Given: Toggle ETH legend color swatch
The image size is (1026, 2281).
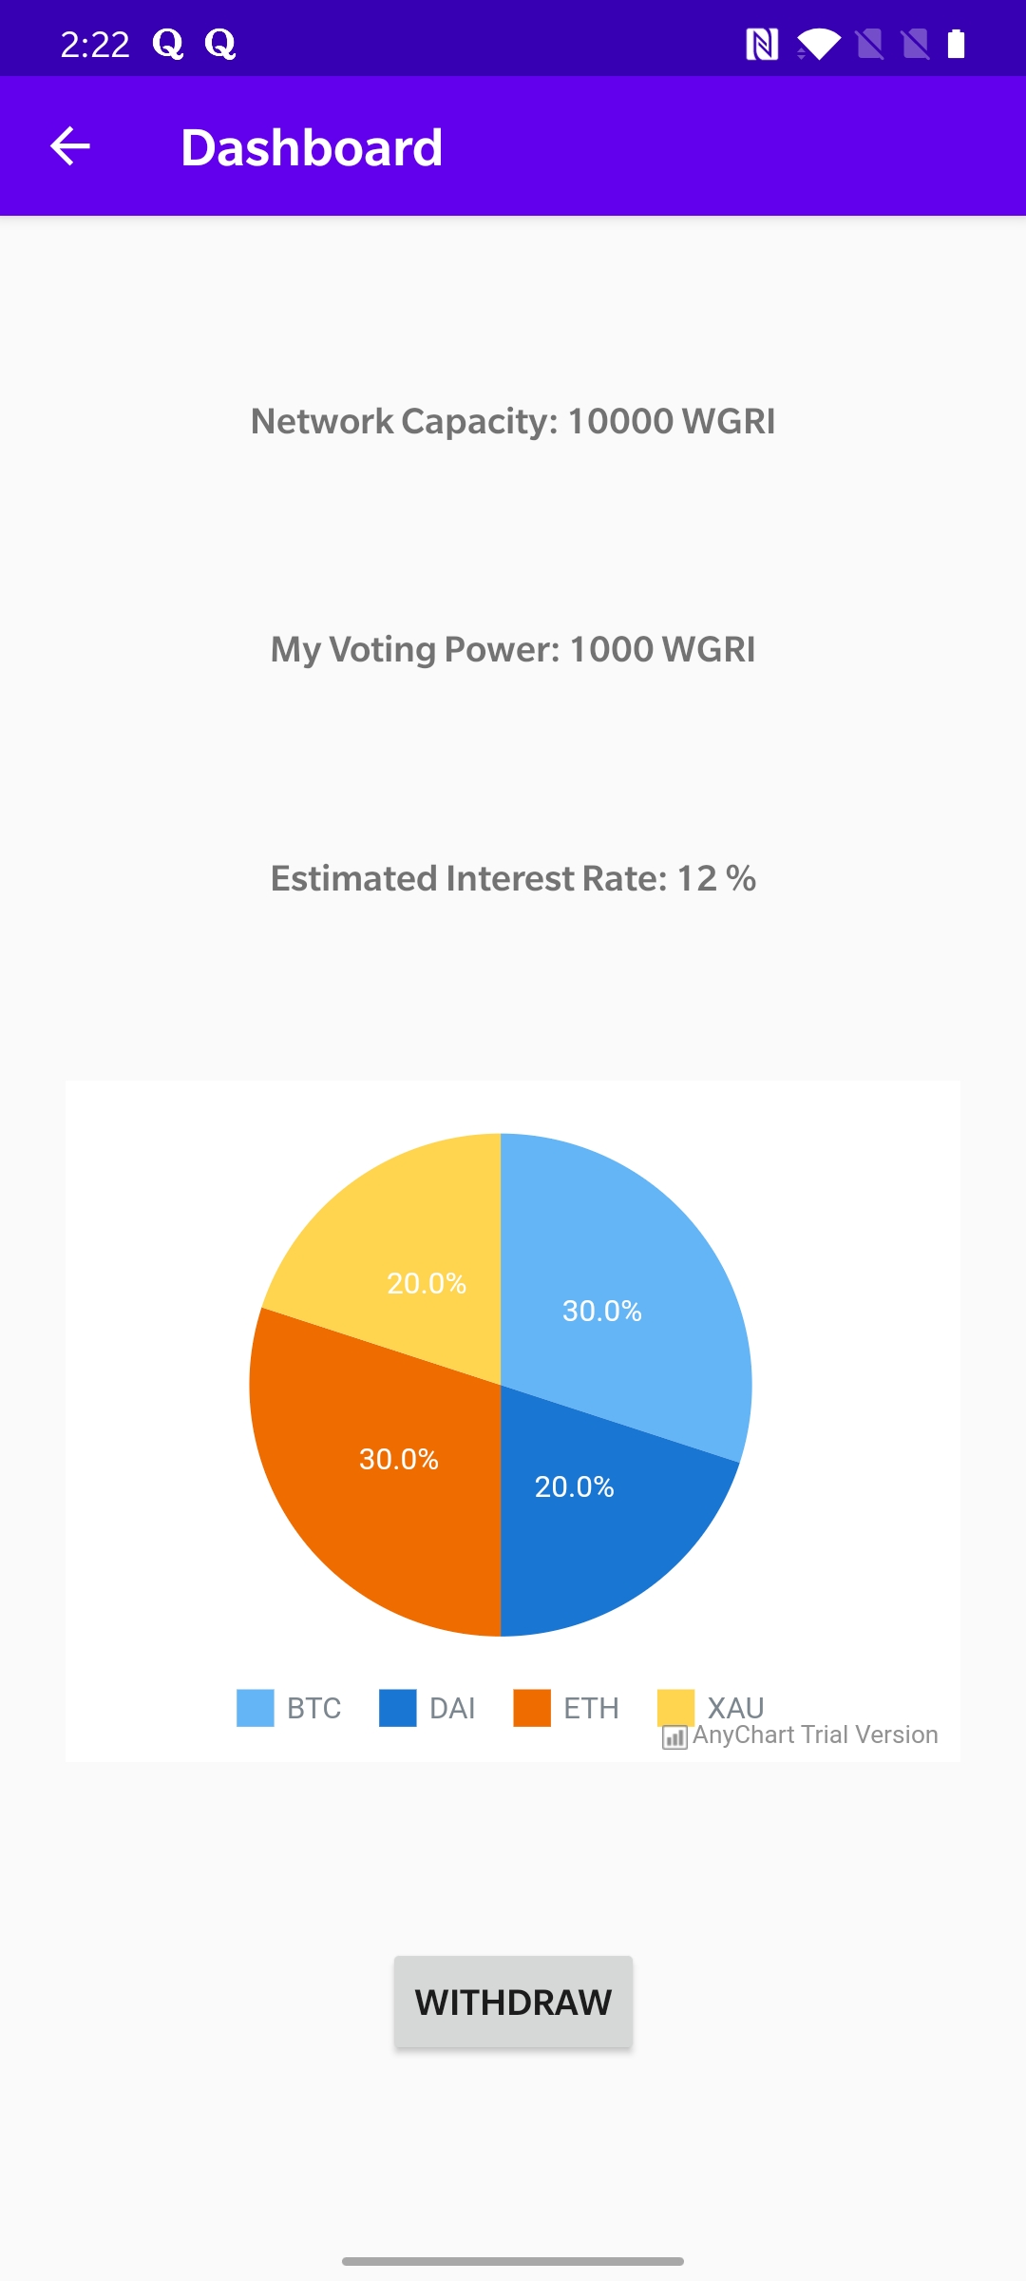Looking at the screenshot, I should (x=532, y=1708).
